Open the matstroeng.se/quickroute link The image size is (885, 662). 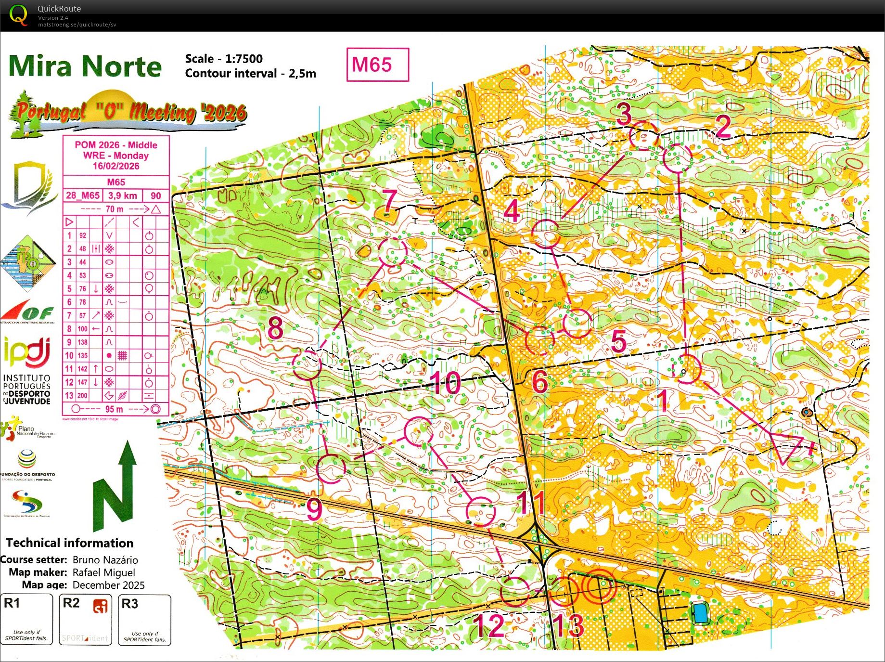[77, 25]
